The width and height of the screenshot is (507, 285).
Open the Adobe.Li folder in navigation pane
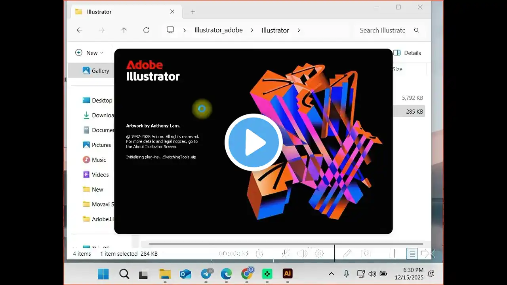pyautogui.click(x=98, y=219)
